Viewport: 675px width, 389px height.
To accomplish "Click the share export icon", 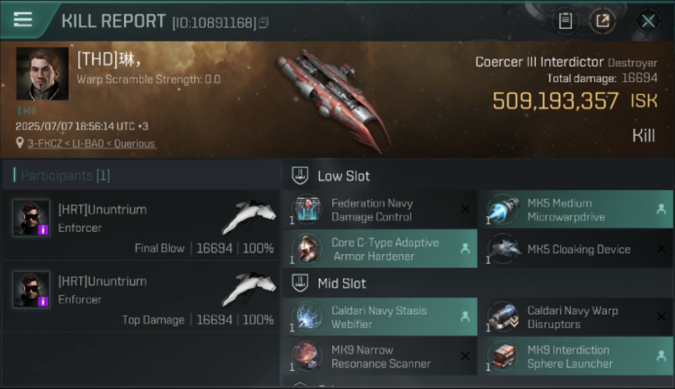I will (602, 21).
